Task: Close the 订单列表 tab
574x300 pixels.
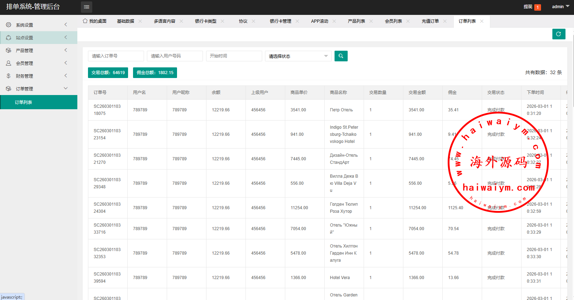Action: [x=482, y=21]
